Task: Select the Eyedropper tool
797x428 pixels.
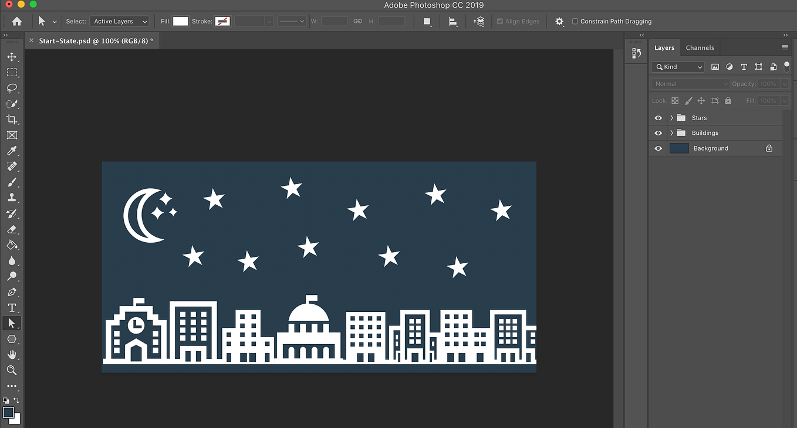Action: (x=11, y=151)
